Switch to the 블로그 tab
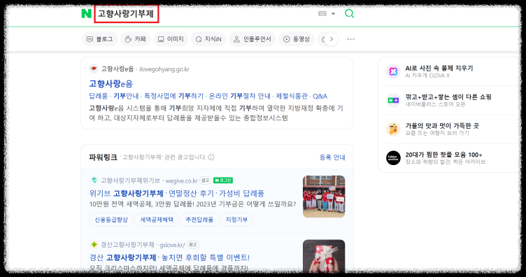Viewport: 526px width, 277px height. [x=99, y=39]
